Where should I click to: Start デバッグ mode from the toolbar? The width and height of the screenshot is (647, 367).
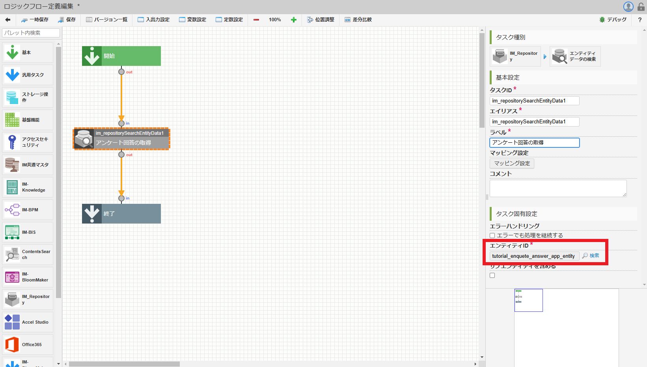(613, 19)
